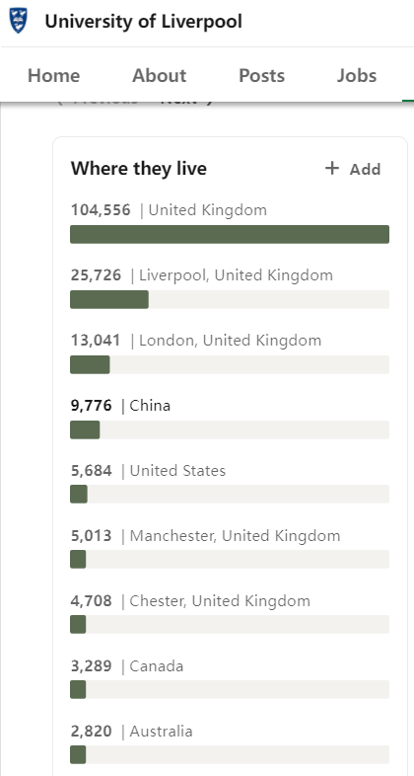Click the University of Liverpool page title
Viewport: 414px width, 776px height.
(x=143, y=22)
